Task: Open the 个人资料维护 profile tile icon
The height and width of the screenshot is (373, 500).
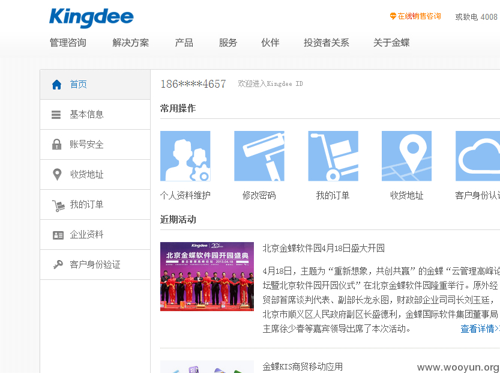Action: (x=185, y=156)
